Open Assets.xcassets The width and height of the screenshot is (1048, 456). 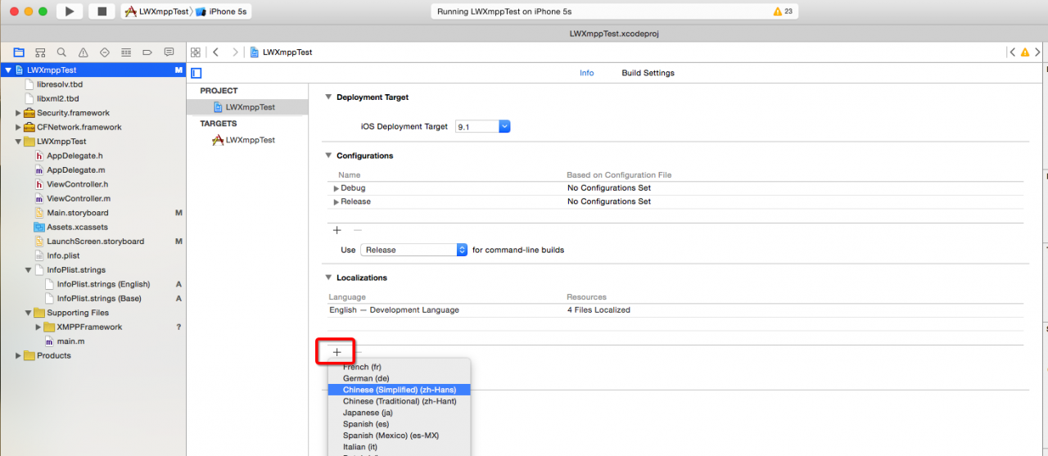[77, 227]
